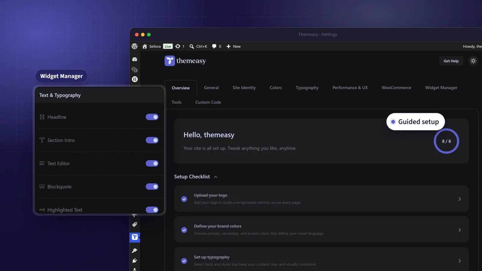Screen dimensions: 482x271
Task: Open the tag icon in sidebar
Action: pyautogui.click(x=135, y=224)
